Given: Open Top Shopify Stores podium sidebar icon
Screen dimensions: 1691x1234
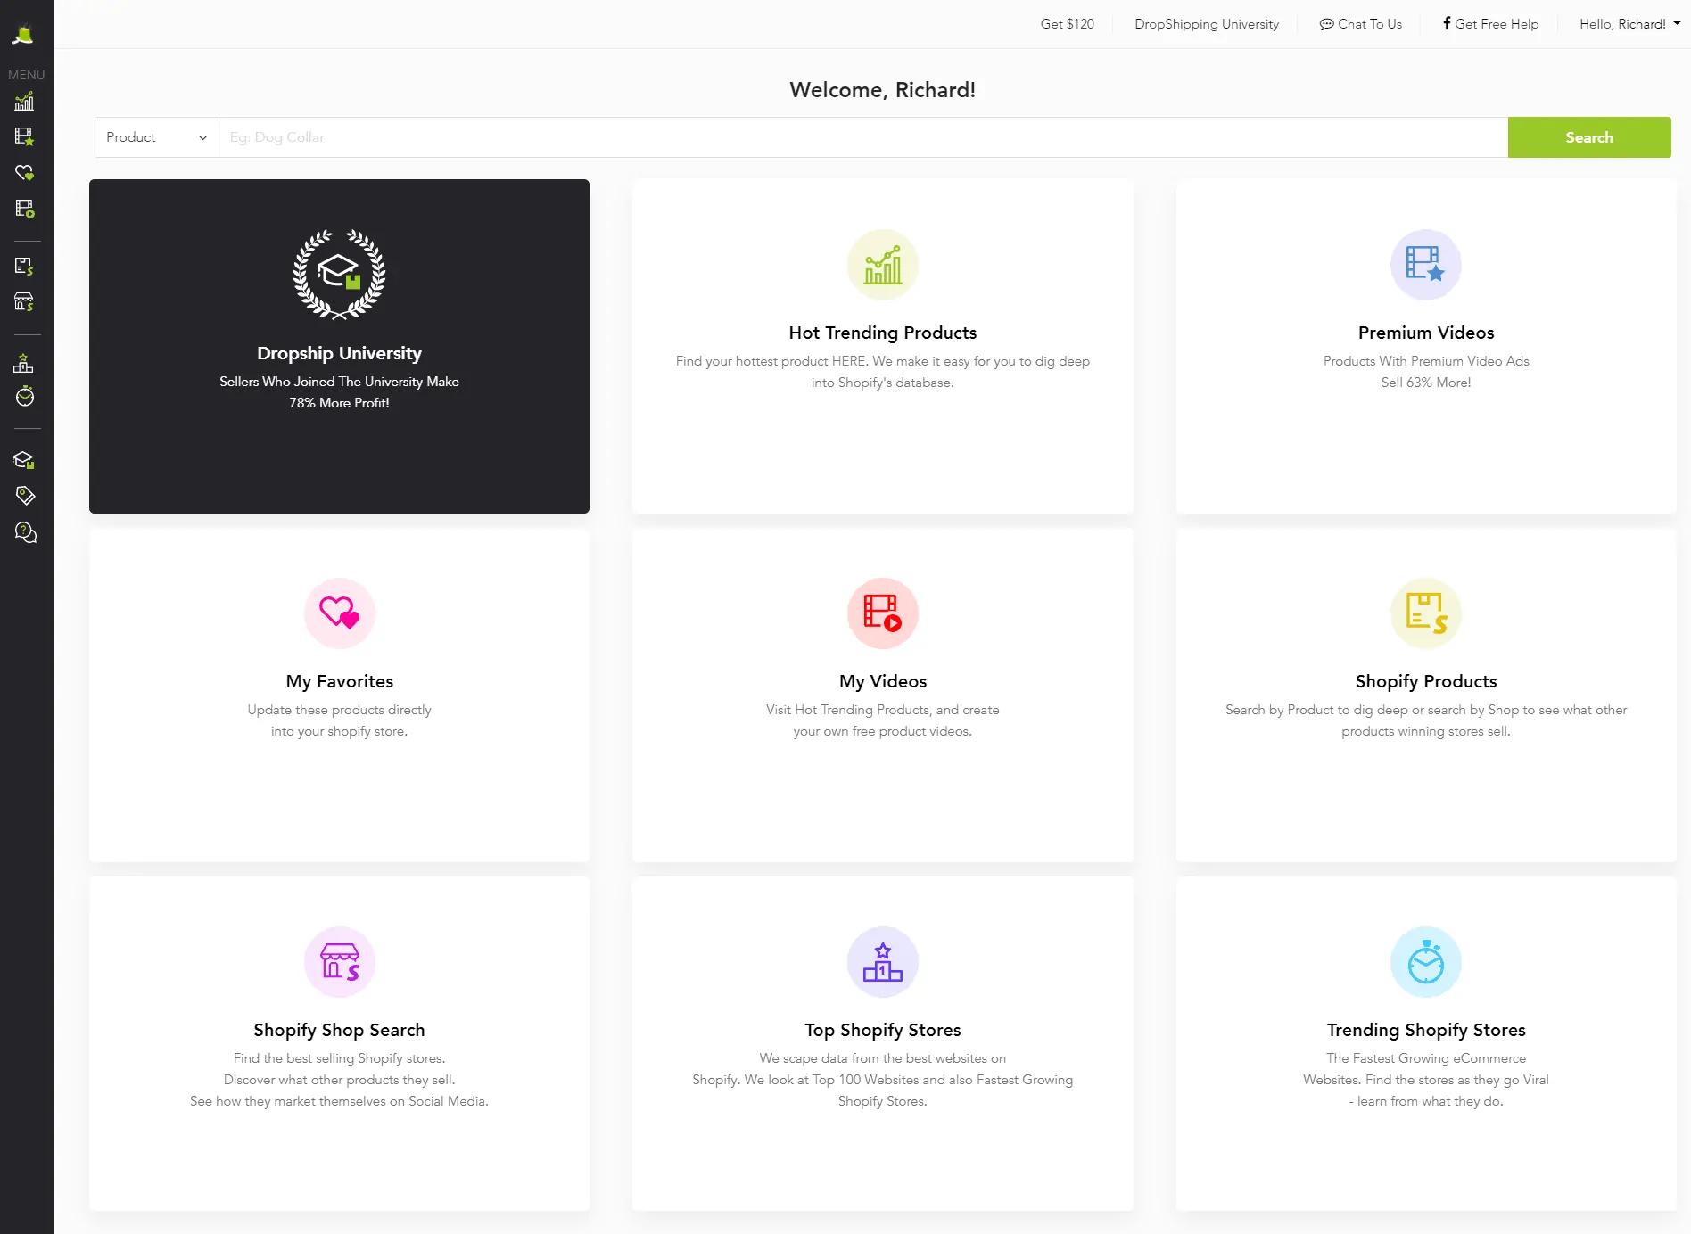Looking at the screenshot, I should point(24,363).
